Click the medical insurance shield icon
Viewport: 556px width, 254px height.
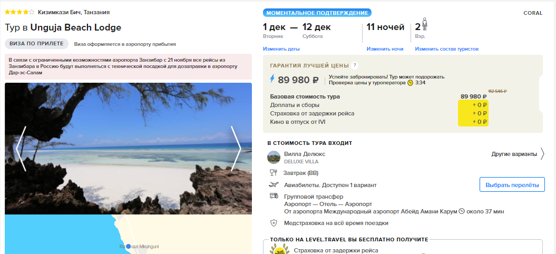274,223
